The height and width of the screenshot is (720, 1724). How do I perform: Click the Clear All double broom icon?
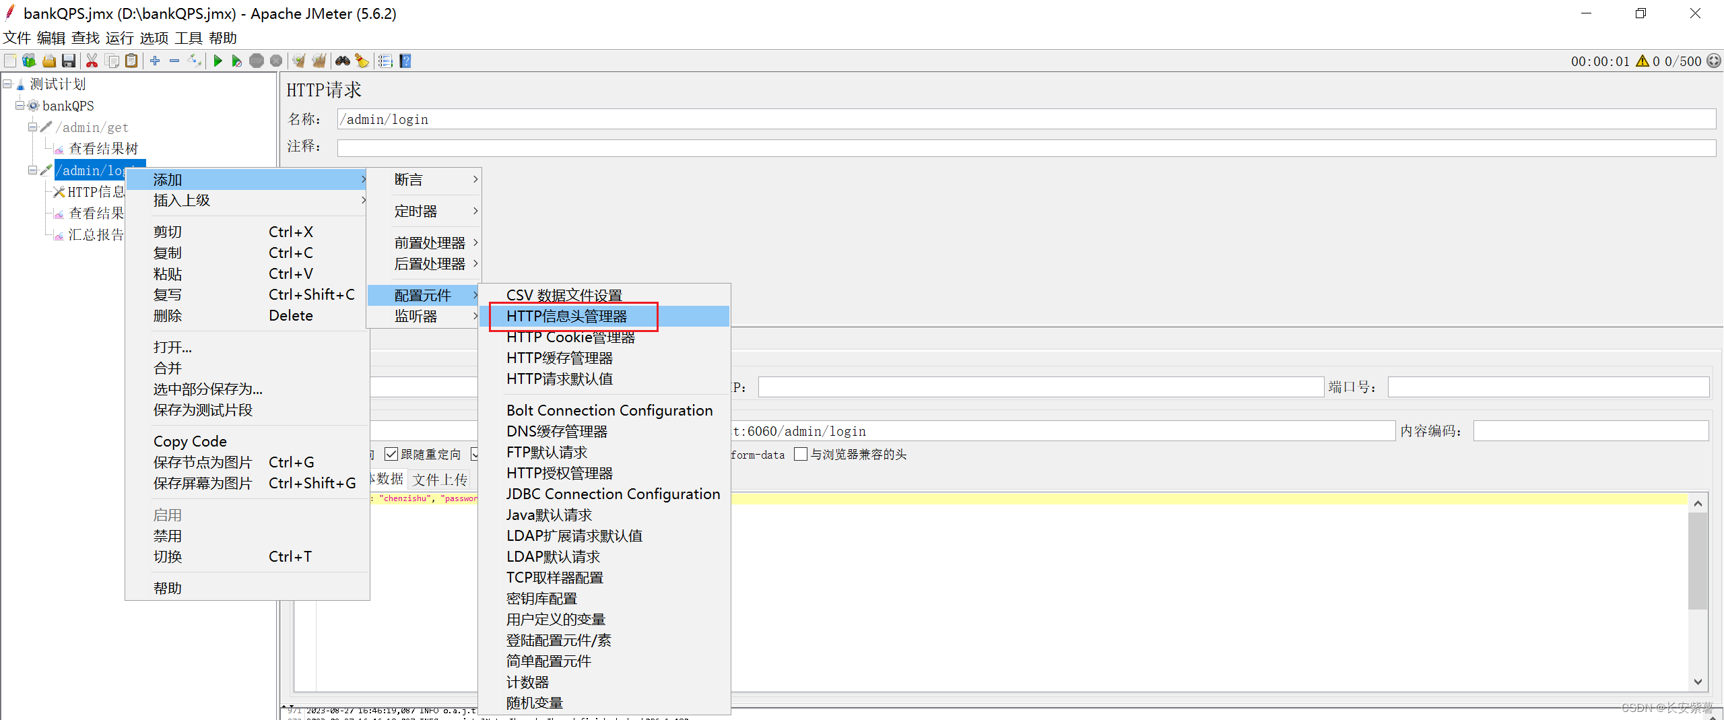coord(319,61)
